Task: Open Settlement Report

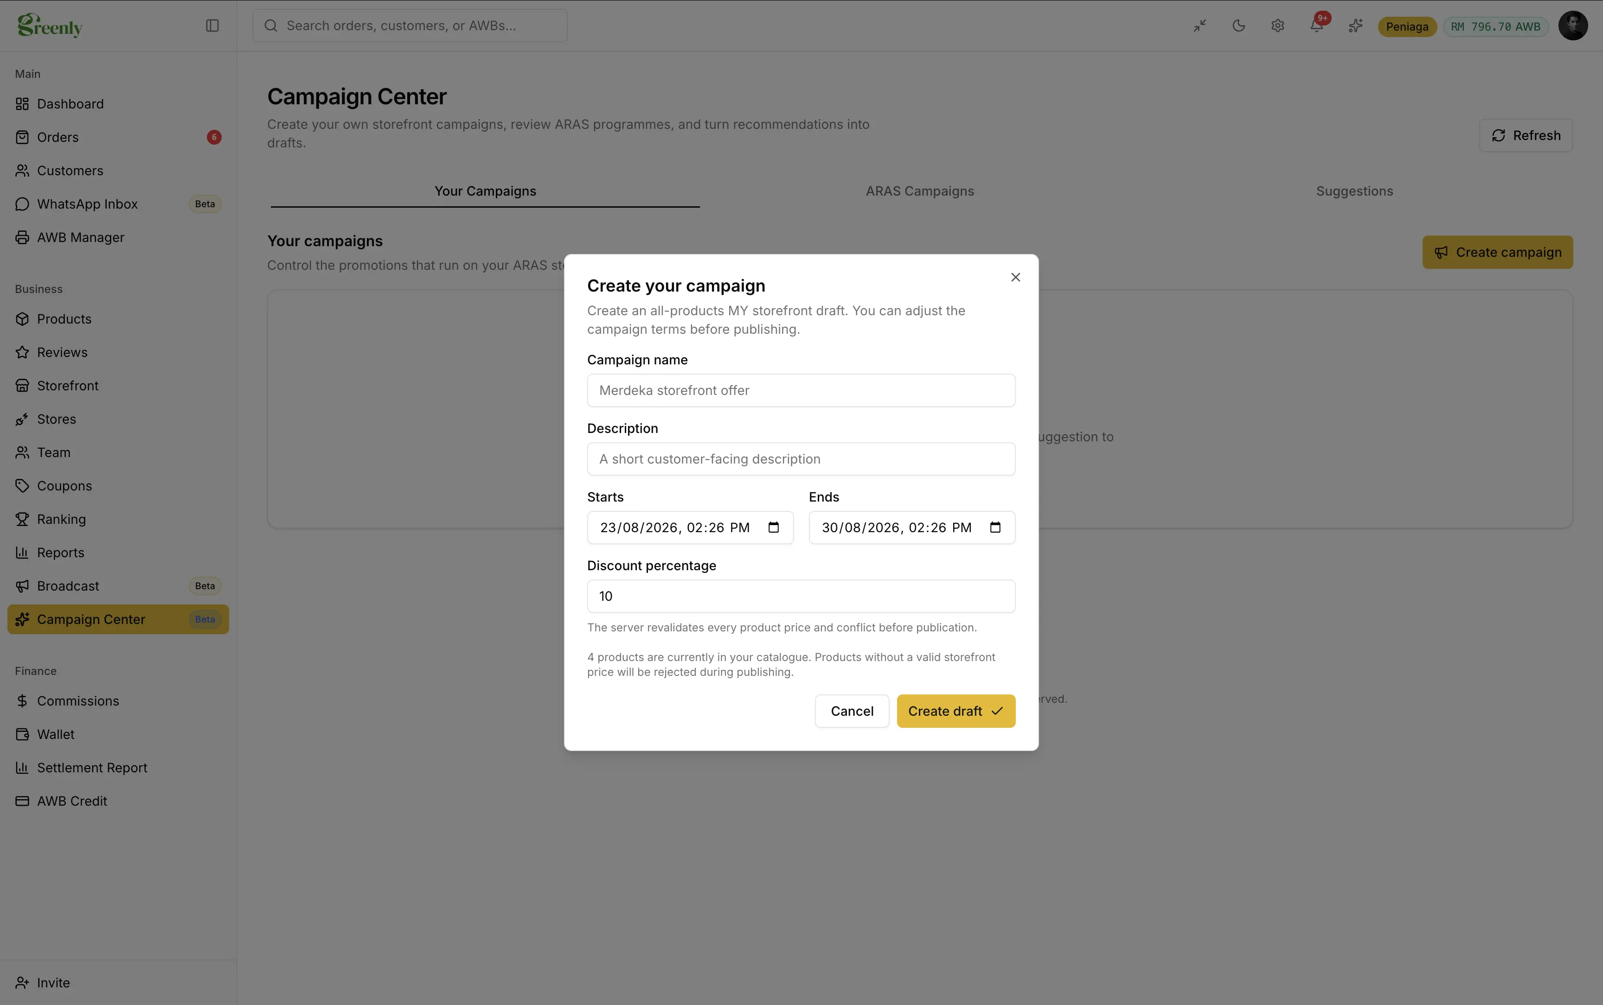Action: (x=118, y=768)
